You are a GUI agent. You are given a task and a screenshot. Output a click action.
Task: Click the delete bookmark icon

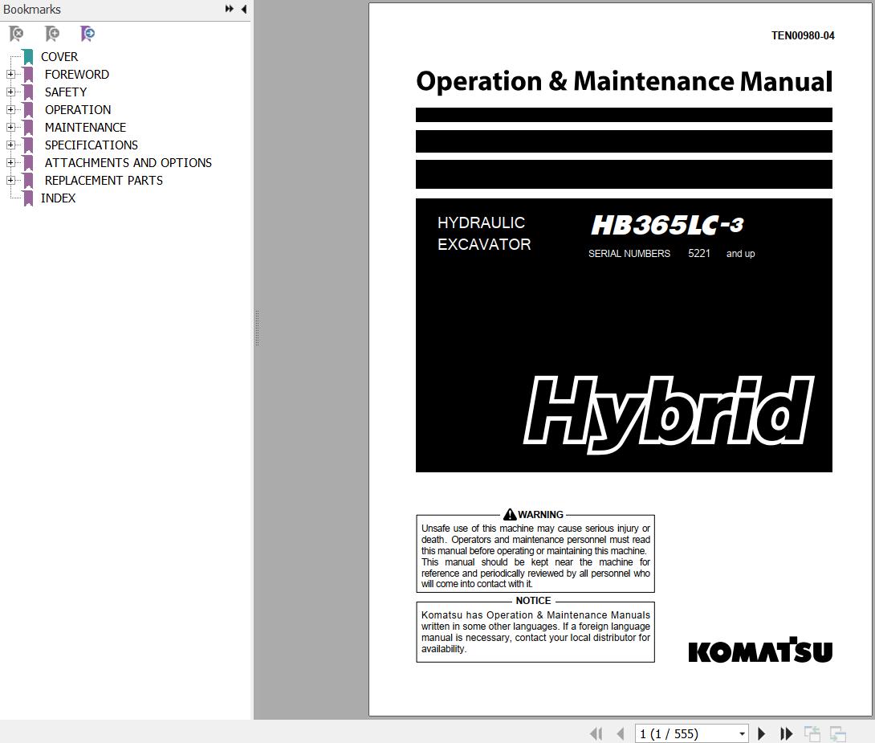tap(16, 34)
